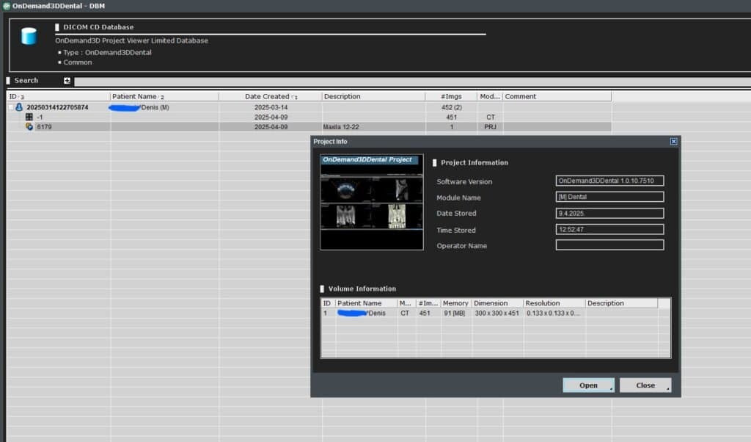This screenshot has height=442, width=751.
Task: Click the 2025-03-14 date created cell
Action: pyautogui.click(x=271, y=107)
